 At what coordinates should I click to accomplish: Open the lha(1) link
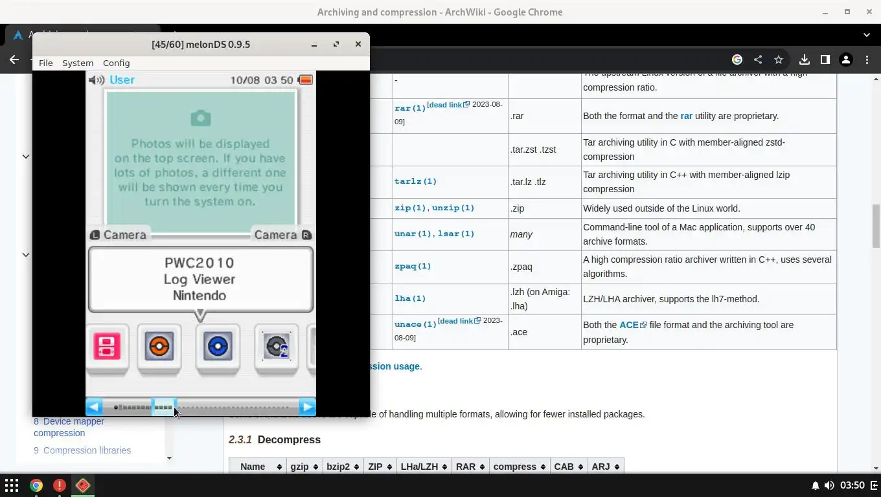[x=410, y=298]
